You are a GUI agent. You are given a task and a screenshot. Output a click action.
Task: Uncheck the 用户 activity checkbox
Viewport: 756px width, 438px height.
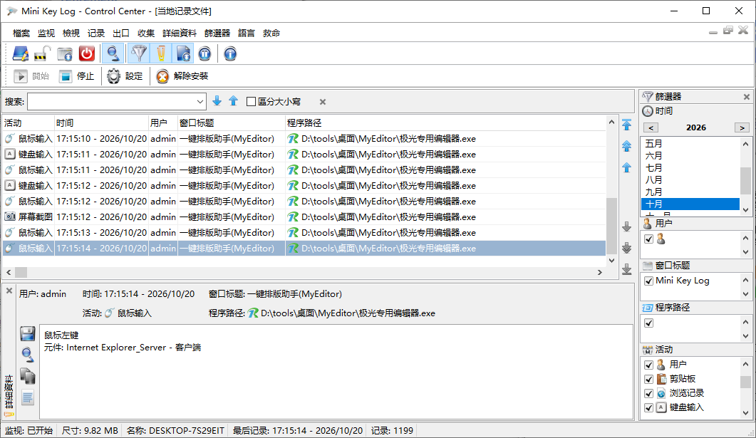coord(649,365)
